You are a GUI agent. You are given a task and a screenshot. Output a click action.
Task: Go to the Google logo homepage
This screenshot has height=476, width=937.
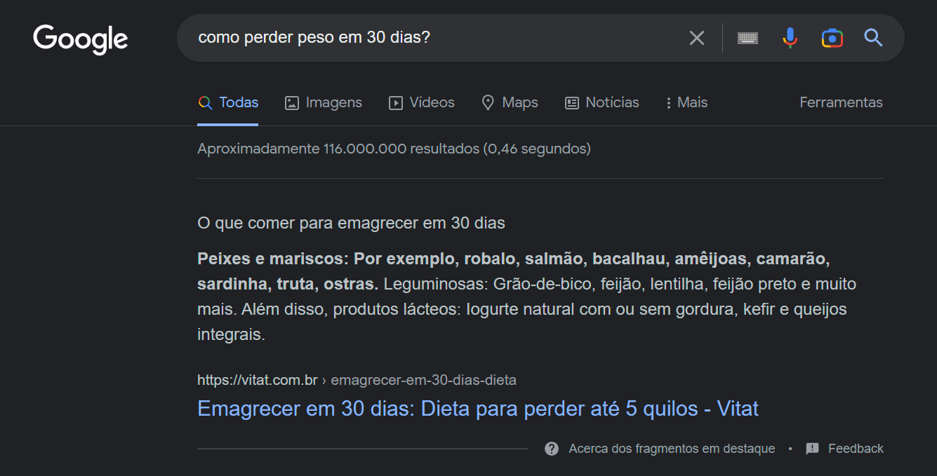(81, 39)
